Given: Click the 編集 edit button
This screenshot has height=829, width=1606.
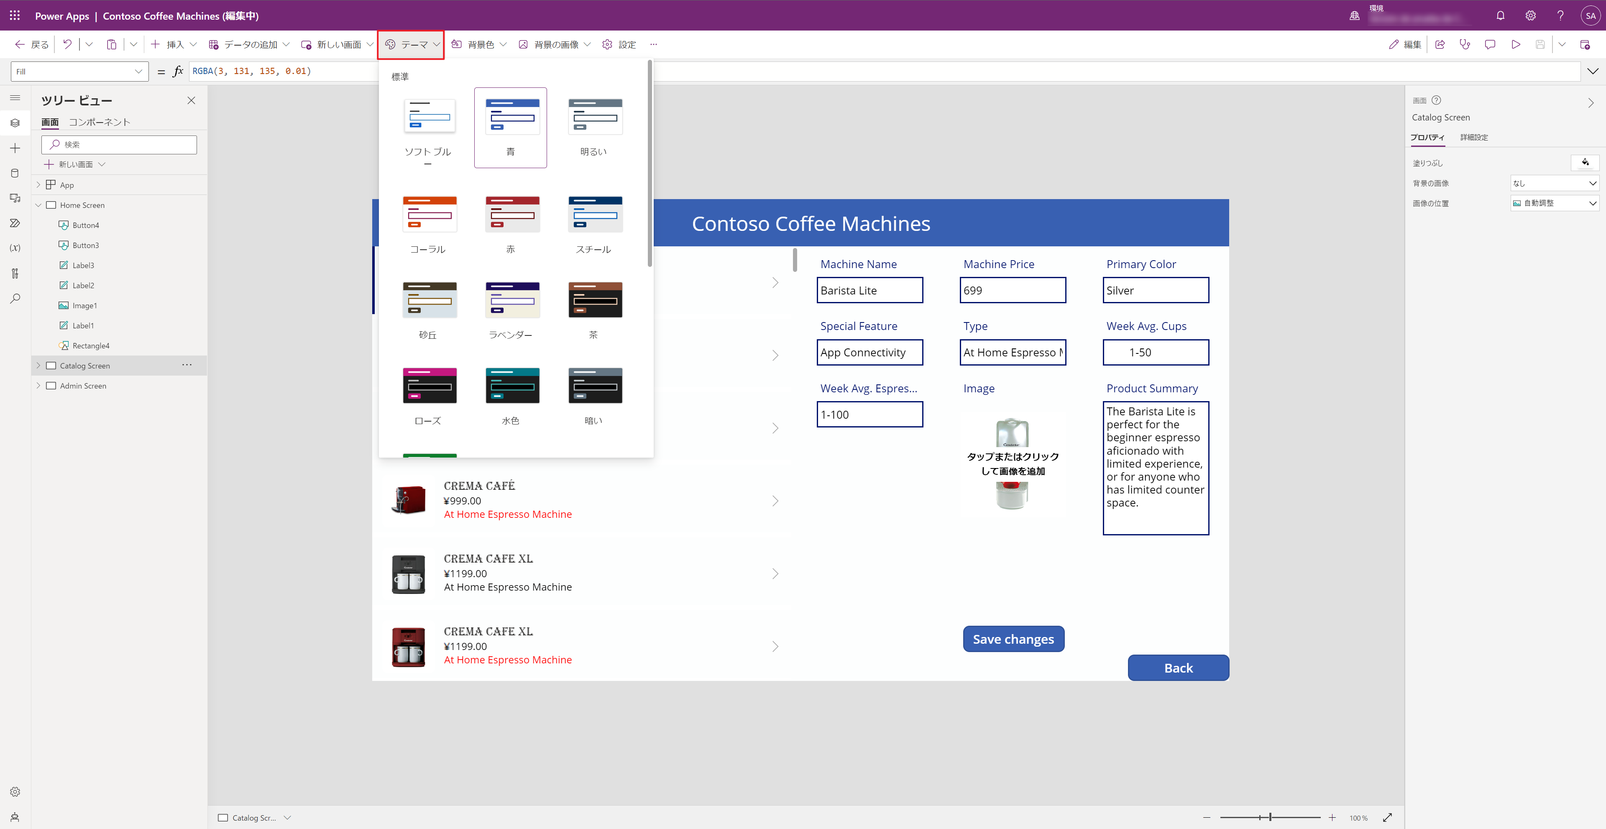Looking at the screenshot, I should [x=1405, y=44].
